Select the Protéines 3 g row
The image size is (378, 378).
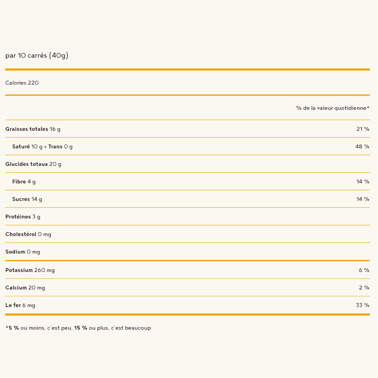coord(23,217)
